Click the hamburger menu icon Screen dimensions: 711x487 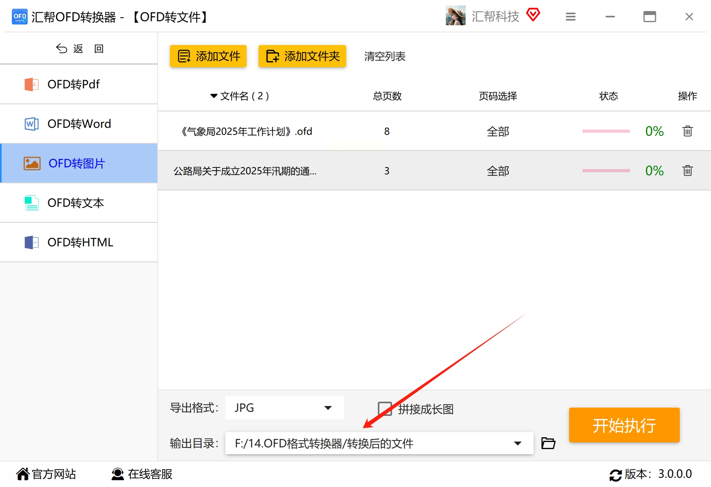(570, 17)
